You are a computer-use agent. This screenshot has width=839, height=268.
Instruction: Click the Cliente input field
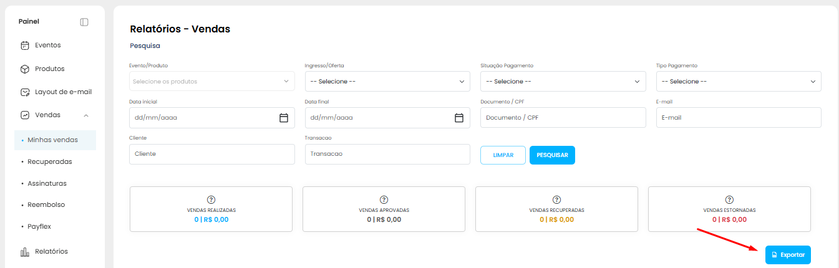pyautogui.click(x=212, y=154)
